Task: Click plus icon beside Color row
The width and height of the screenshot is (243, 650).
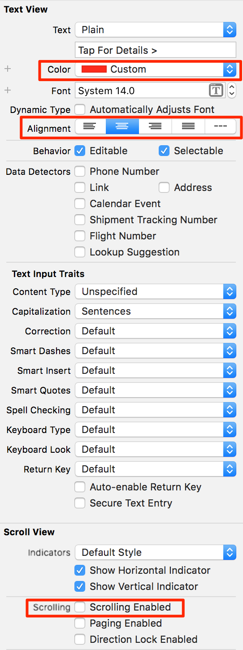Action: (x=7, y=69)
